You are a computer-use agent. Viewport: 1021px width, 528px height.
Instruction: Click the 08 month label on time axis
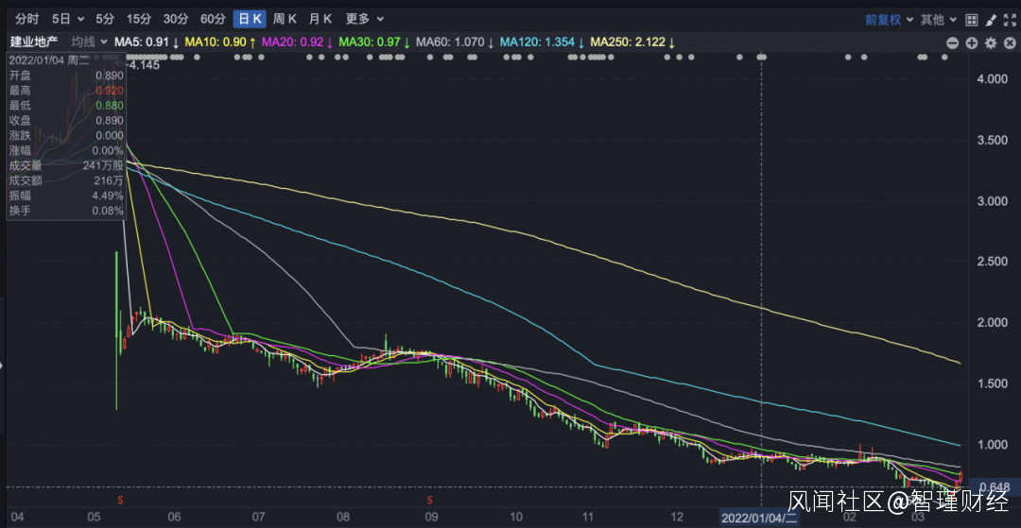pos(342,518)
